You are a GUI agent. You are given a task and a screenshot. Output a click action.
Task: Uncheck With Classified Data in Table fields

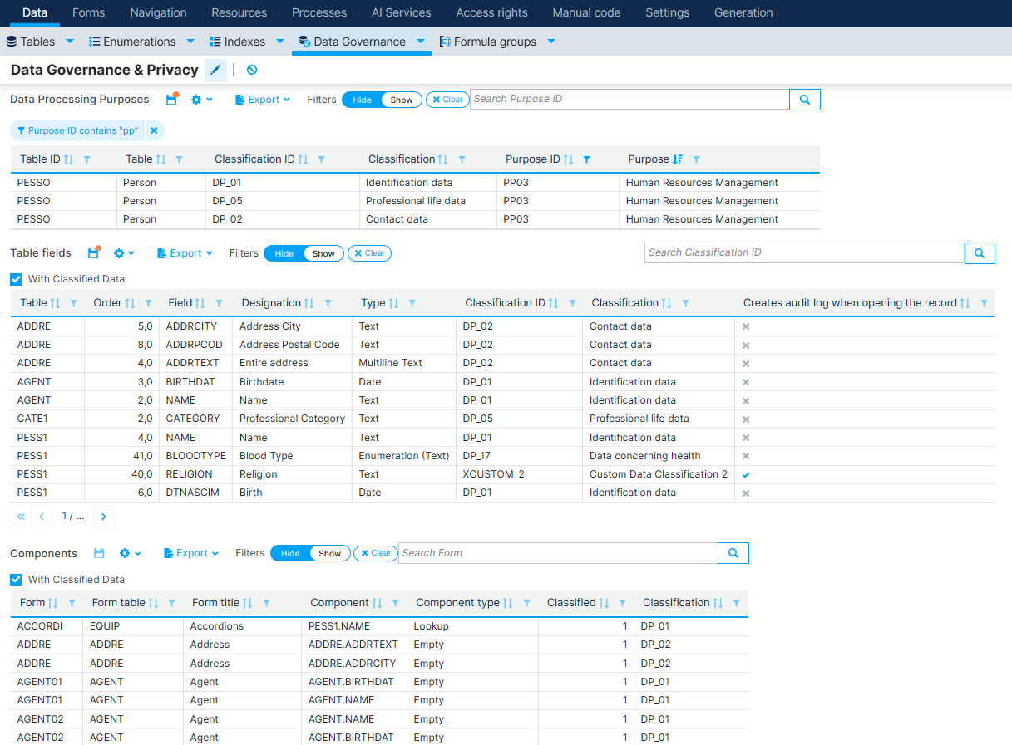tap(16, 279)
